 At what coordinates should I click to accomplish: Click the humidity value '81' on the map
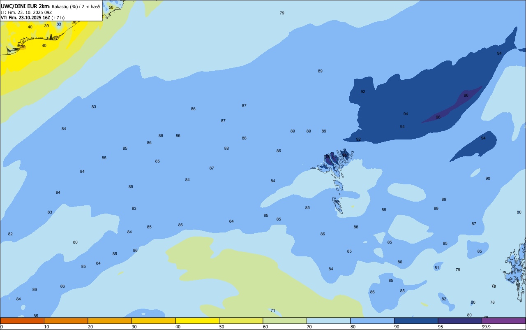pyautogui.click(x=437, y=268)
